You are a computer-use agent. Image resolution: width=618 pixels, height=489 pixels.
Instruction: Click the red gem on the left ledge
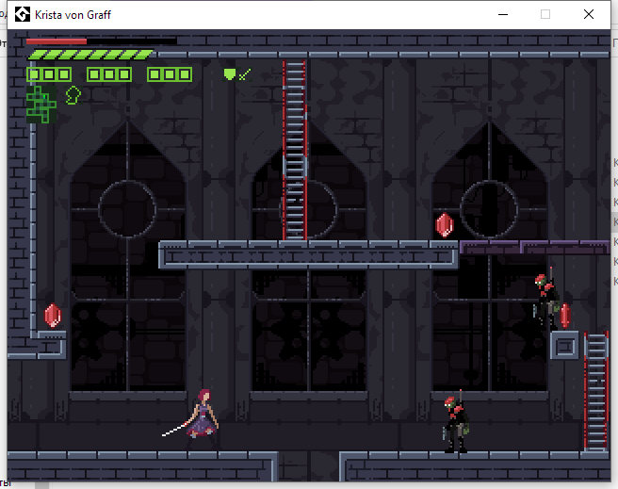pos(53,316)
